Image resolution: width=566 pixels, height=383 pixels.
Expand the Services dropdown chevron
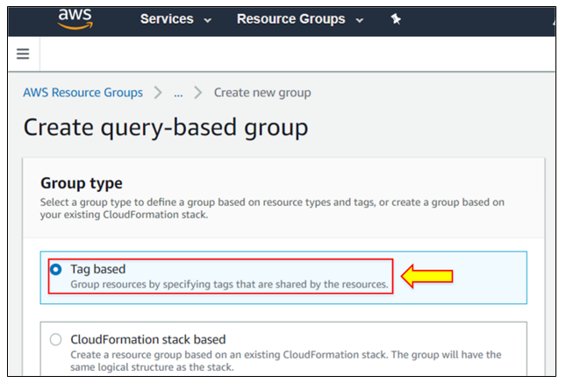208,20
